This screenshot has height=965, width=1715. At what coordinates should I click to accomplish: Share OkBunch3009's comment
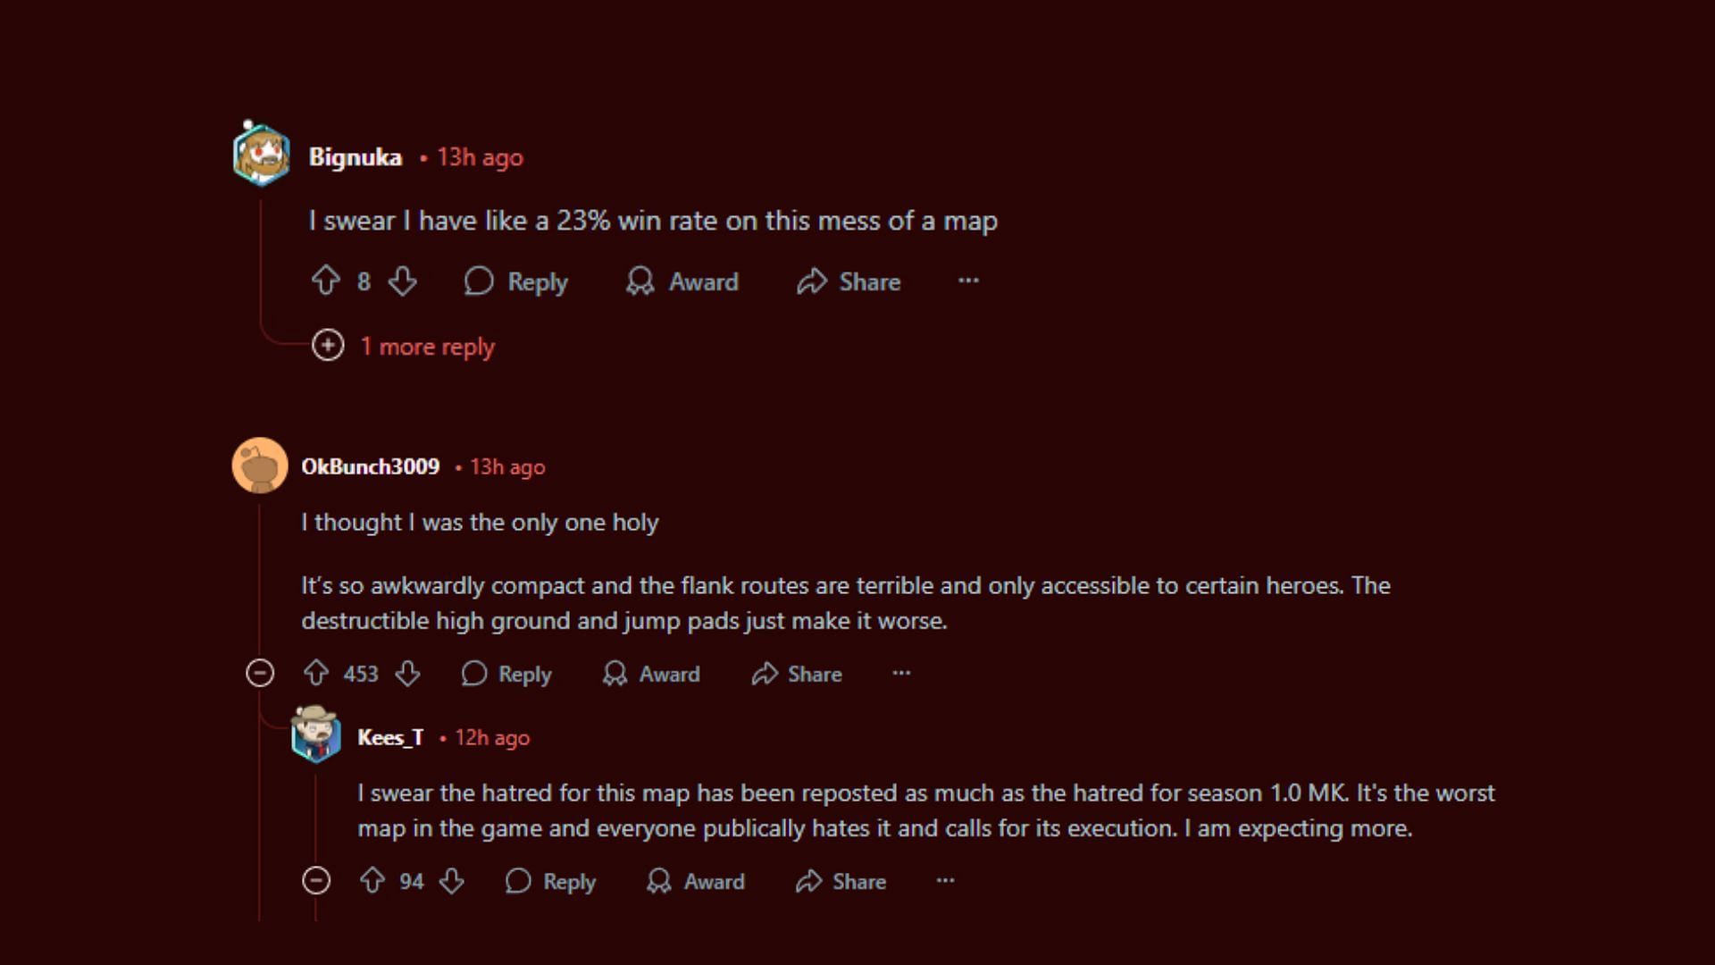[795, 674]
